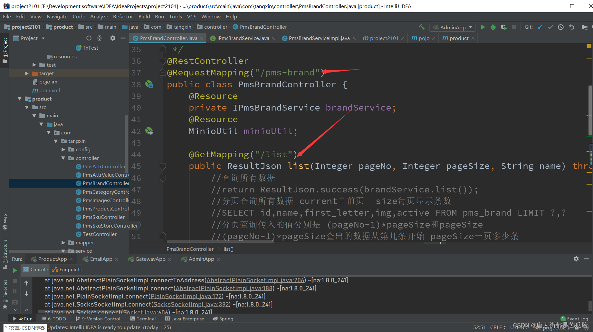593x332 pixels.
Task: Open Run panel settings gear
Action: pos(576,259)
